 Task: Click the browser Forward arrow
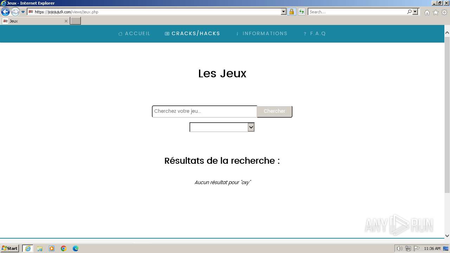click(x=15, y=12)
